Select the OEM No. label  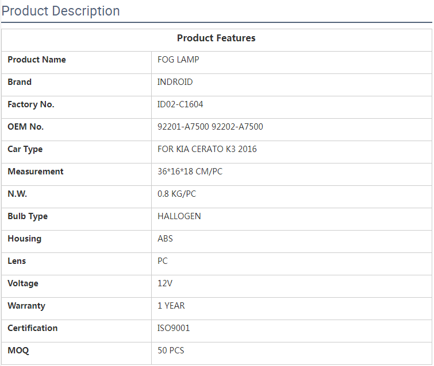pyautogui.click(x=25, y=127)
